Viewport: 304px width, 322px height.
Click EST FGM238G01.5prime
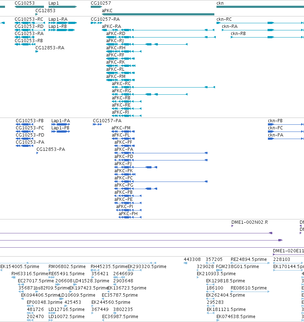click(x=238, y=267)
